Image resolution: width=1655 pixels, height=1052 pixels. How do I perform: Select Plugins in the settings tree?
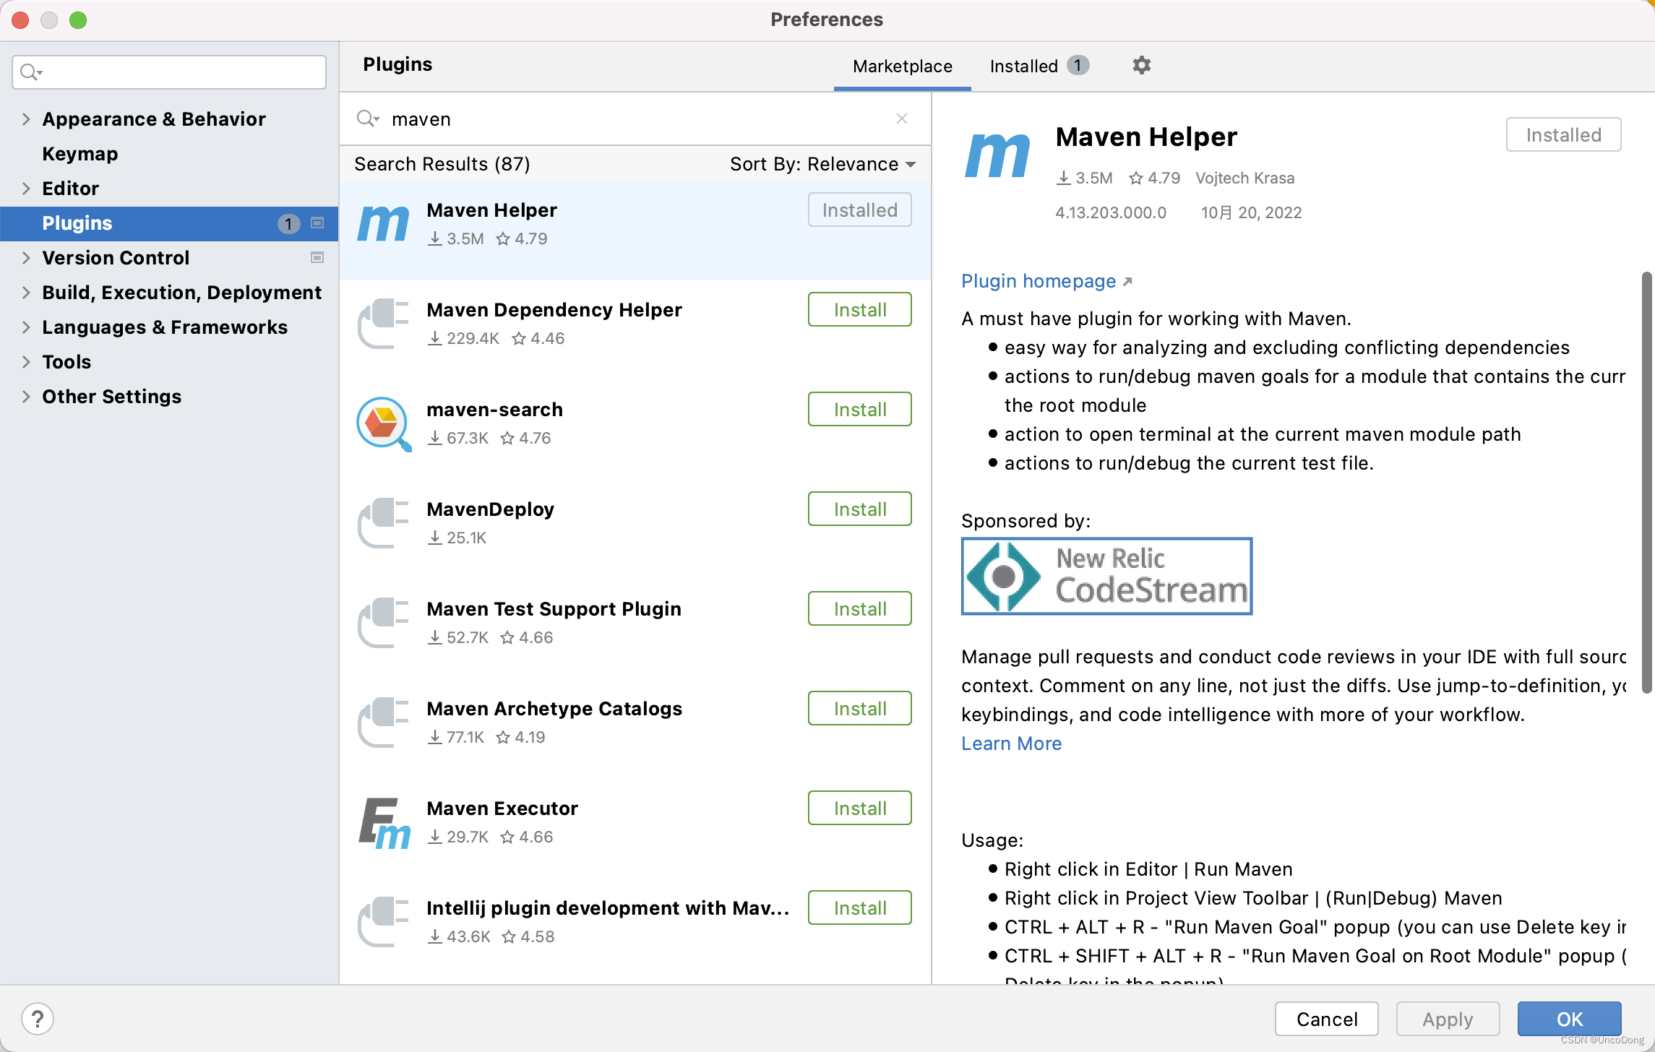(169, 223)
